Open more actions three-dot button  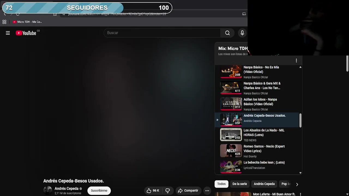click(x=207, y=191)
